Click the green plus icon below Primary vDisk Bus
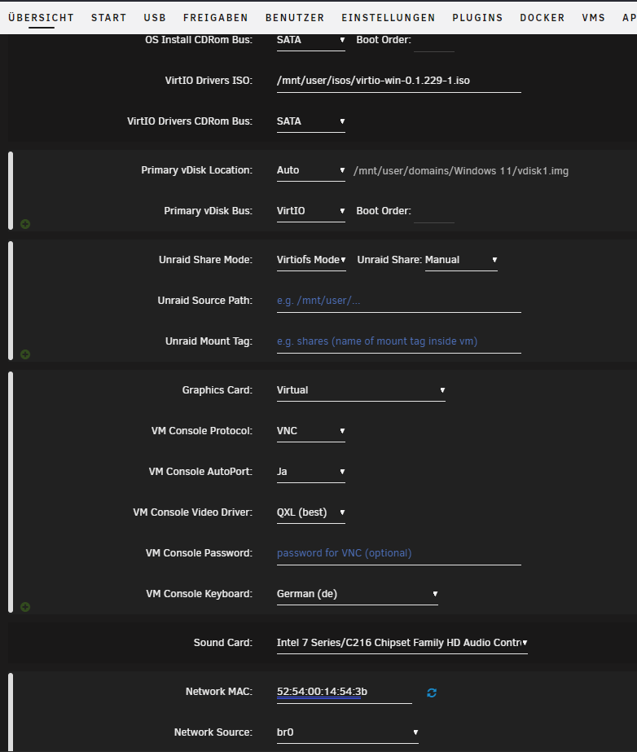The height and width of the screenshot is (752, 637). coord(25,223)
